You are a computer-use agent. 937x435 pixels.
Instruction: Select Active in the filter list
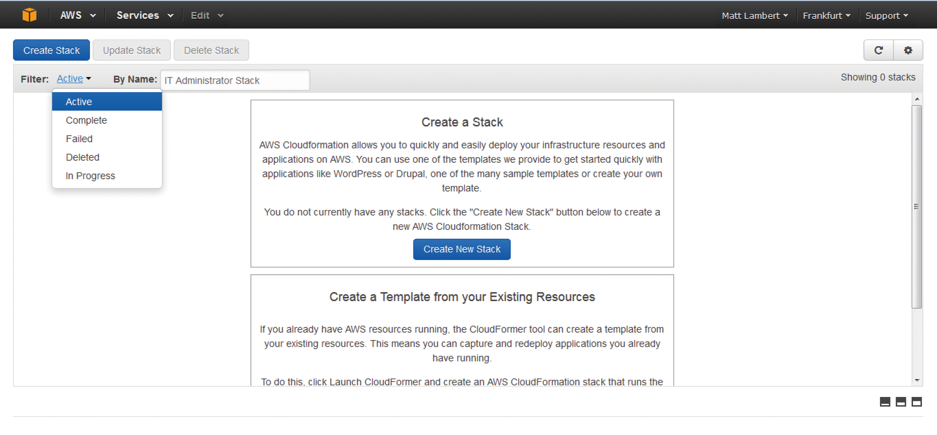click(x=107, y=101)
